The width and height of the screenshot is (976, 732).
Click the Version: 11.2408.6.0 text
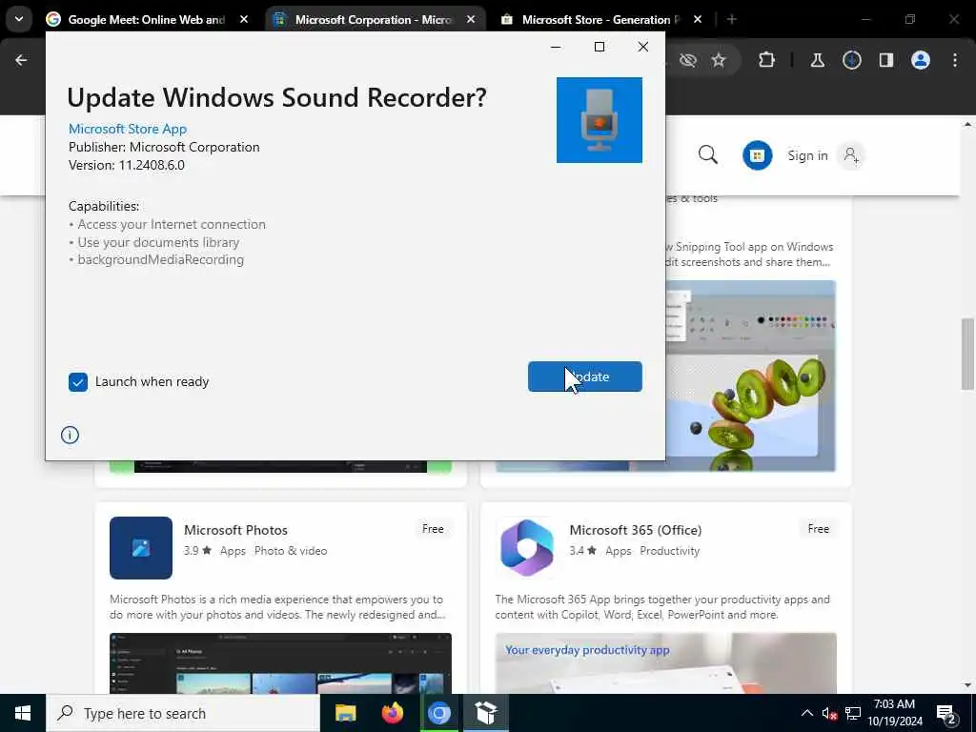point(127,165)
